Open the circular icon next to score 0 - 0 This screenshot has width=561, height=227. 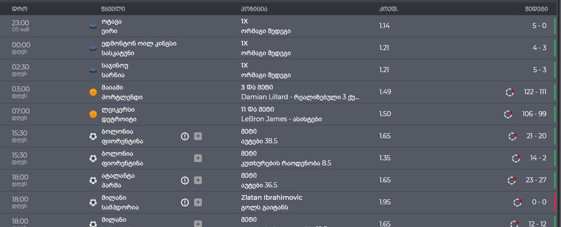[518, 202]
